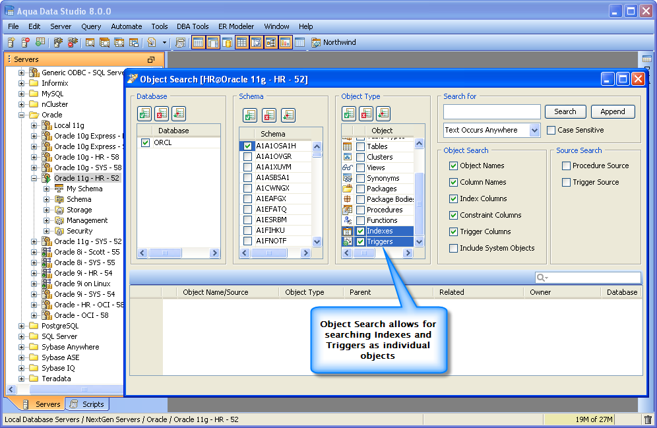Click the server connect icon with red stop badge
Screen dimensions: 657x428
point(73,42)
